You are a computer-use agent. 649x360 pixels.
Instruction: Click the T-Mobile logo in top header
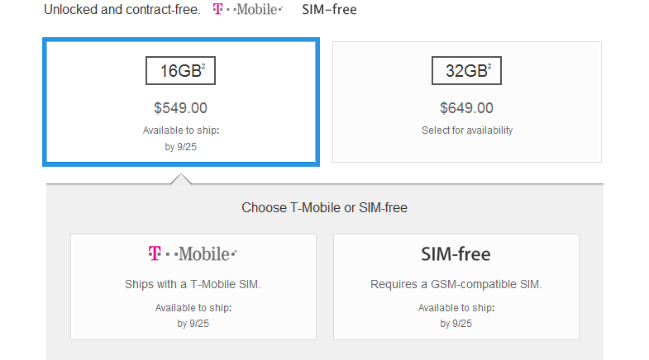pyautogui.click(x=247, y=9)
